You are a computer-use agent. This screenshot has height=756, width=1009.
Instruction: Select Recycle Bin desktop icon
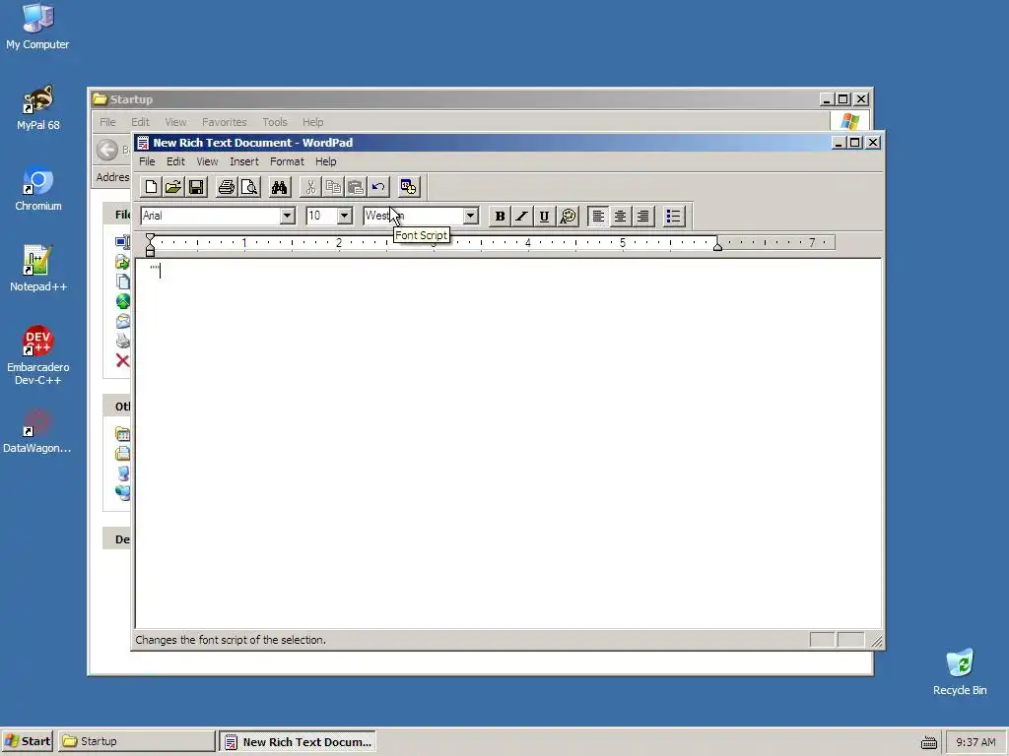click(x=960, y=672)
